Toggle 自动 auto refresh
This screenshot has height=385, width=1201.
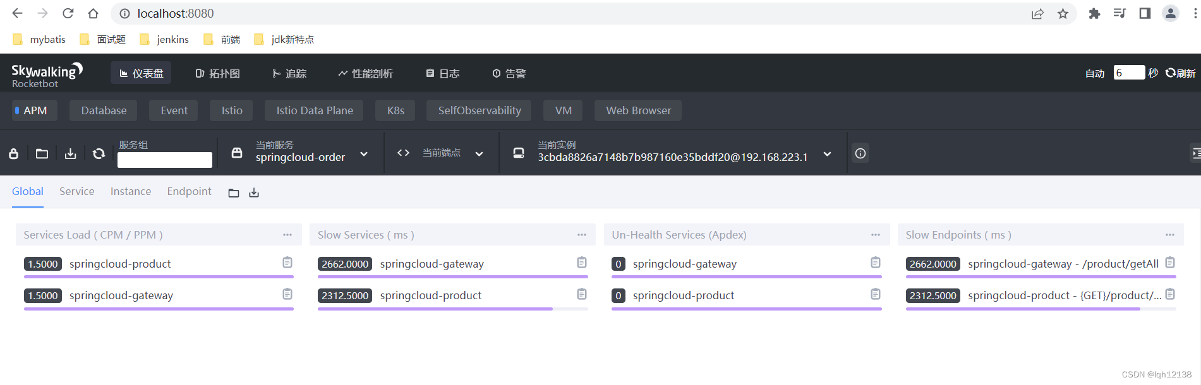[1095, 73]
